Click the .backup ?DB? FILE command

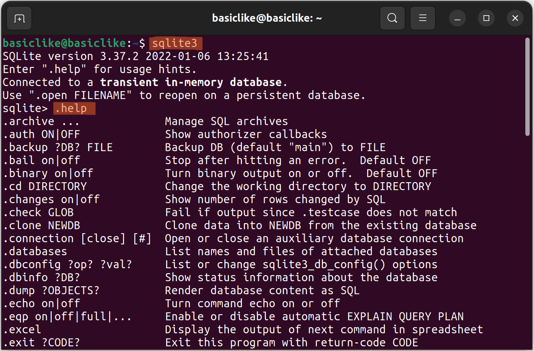pyautogui.click(x=58, y=147)
